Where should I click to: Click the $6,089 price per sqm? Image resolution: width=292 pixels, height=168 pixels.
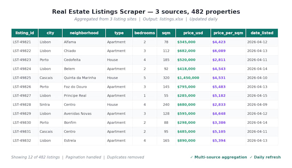[x=219, y=51]
